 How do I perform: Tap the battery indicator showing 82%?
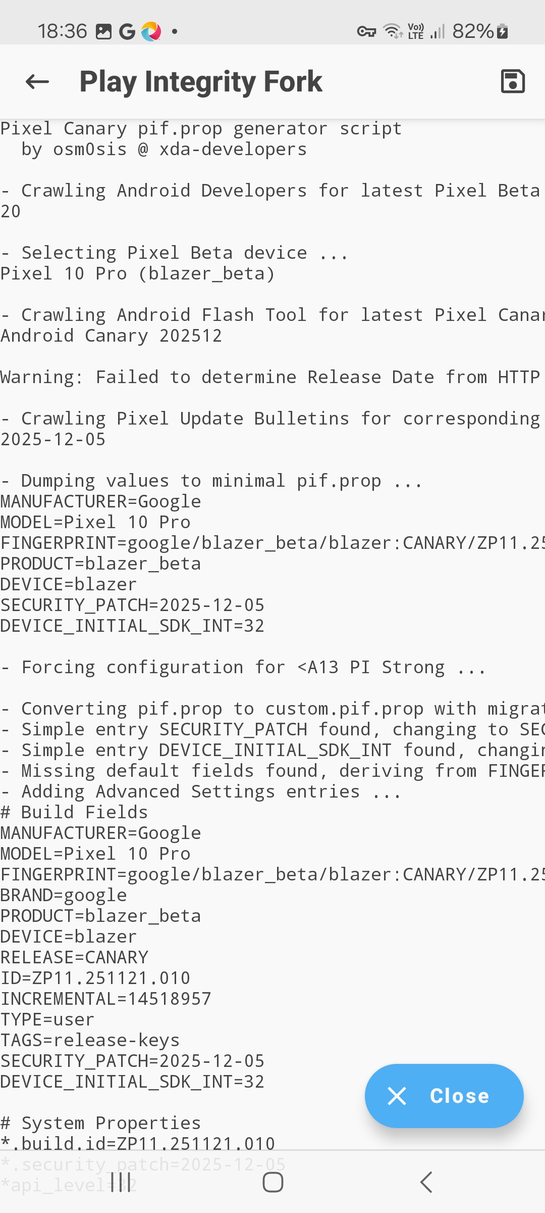point(480,31)
